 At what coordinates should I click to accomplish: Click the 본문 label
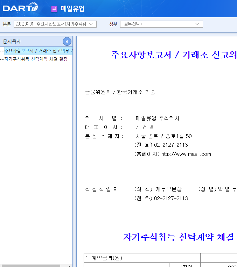click(x=7, y=24)
